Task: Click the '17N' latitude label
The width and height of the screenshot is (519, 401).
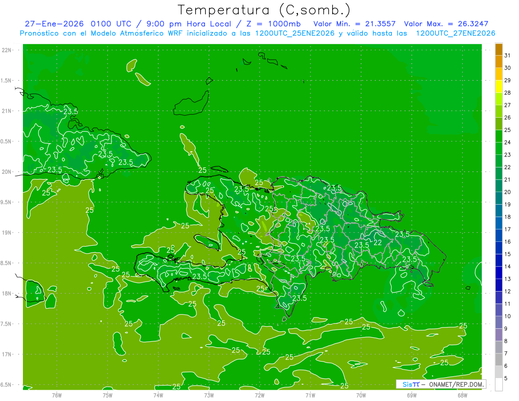Action: pyautogui.click(x=7, y=354)
